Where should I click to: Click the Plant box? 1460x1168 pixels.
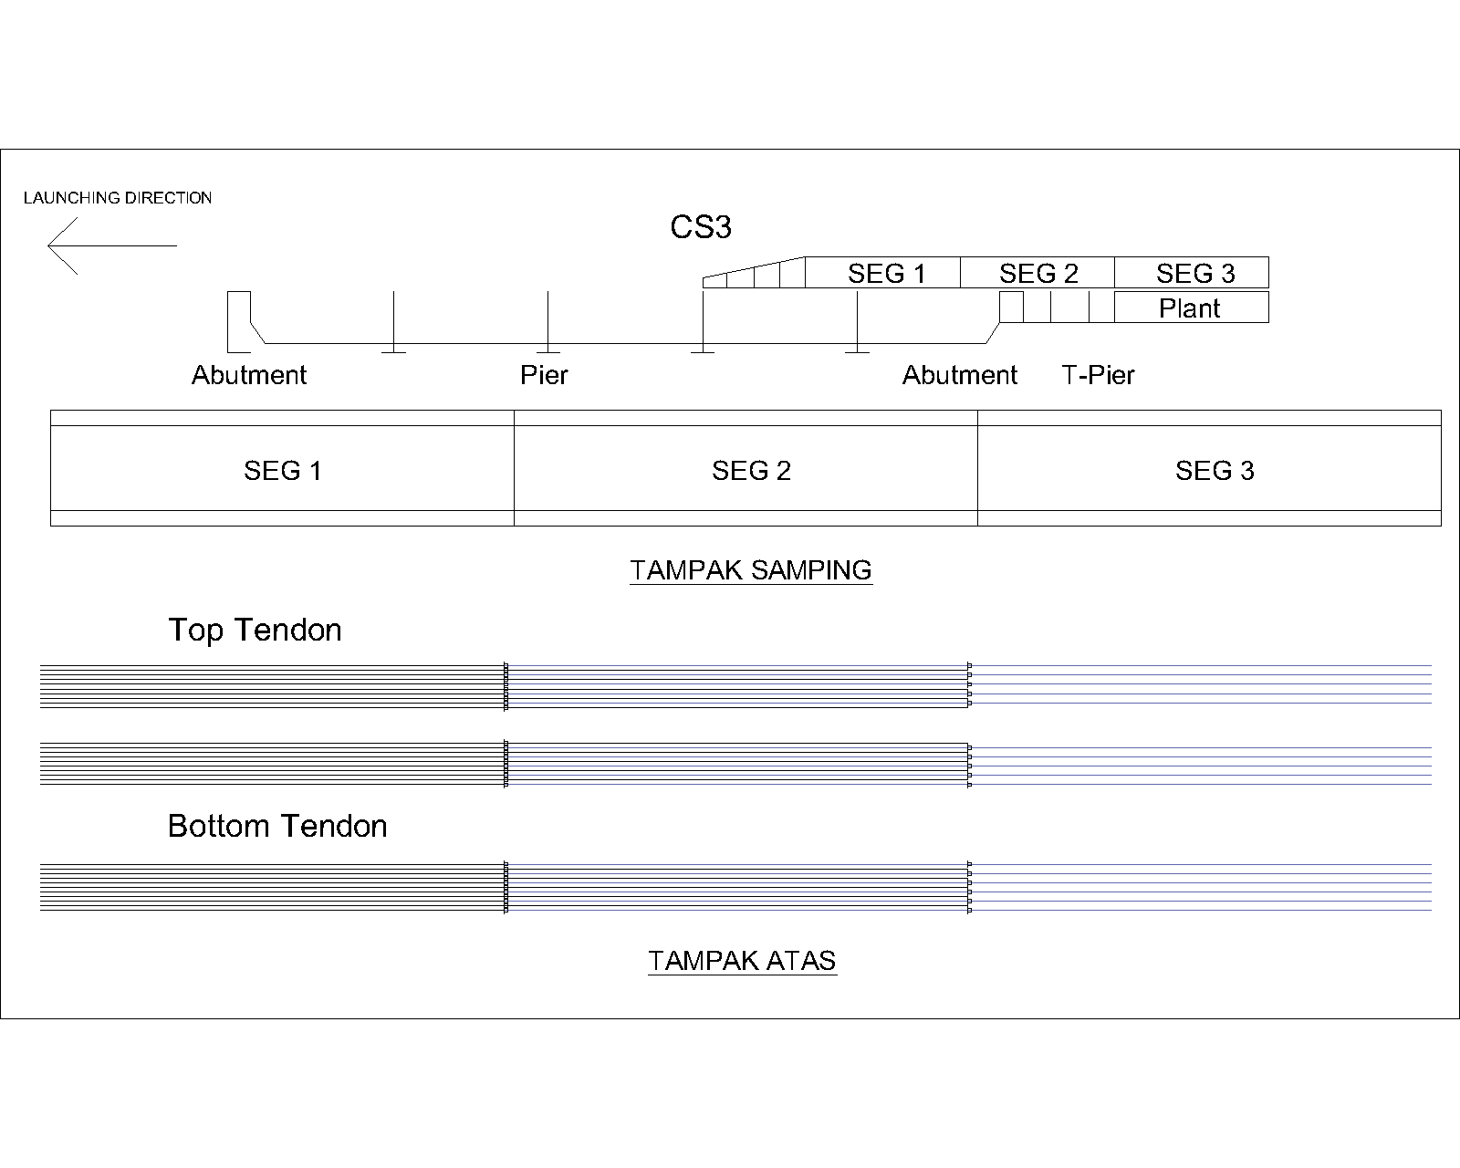(1190, 308)
